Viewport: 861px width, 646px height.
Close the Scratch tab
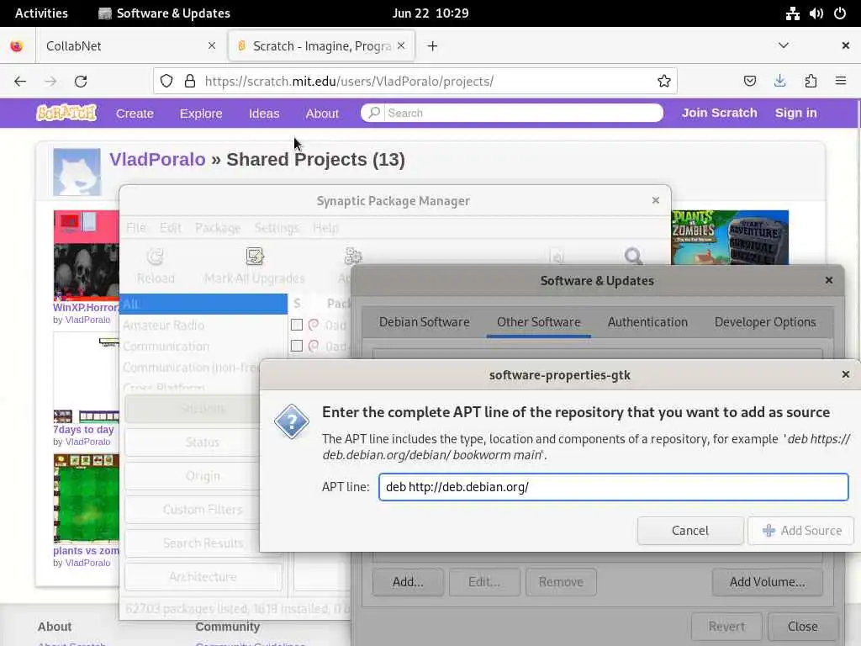click(401, 45)
